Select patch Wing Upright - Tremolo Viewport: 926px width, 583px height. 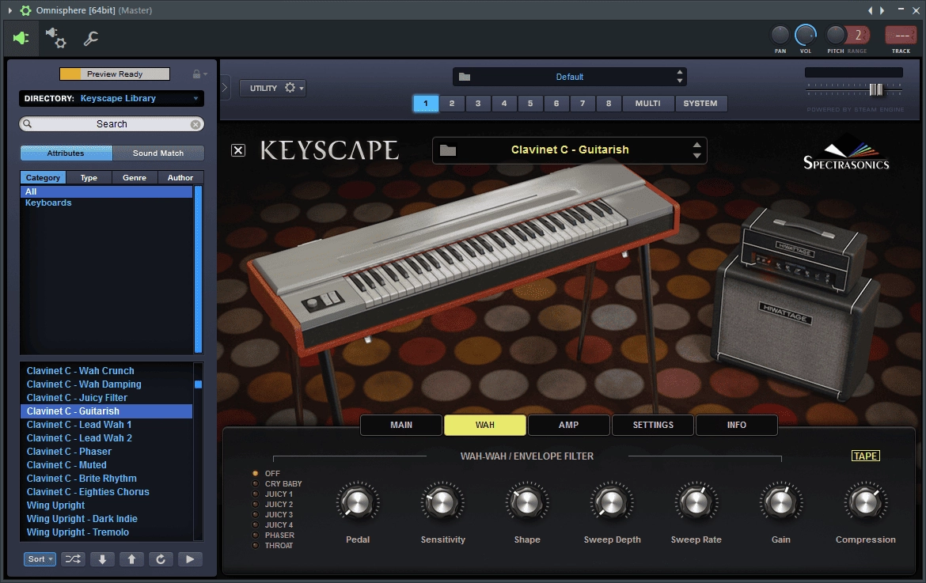[x=106, y=532]
